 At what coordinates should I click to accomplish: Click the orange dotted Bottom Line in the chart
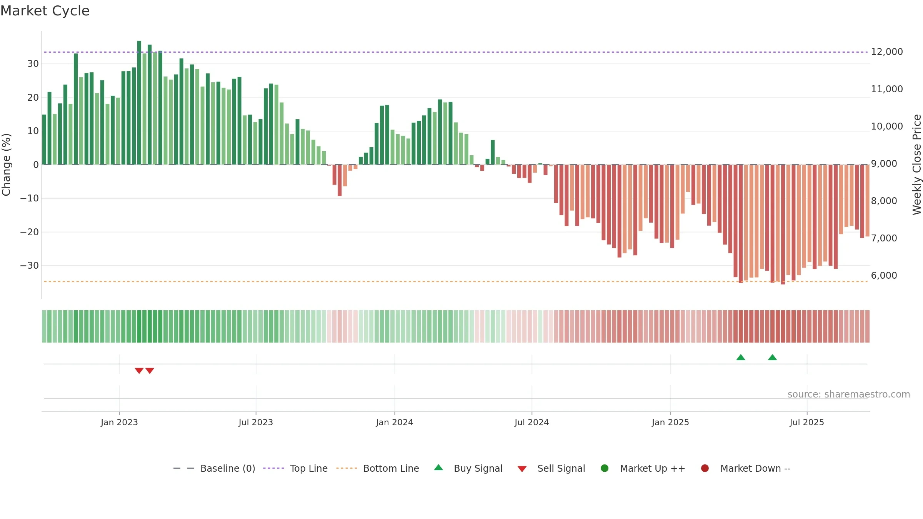(x=456, y=282)
